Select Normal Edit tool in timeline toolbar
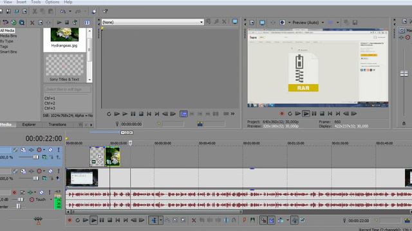 click(154, 220)
